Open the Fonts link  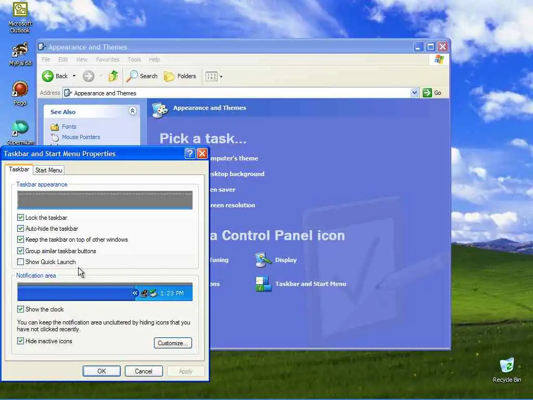[69, 127]
